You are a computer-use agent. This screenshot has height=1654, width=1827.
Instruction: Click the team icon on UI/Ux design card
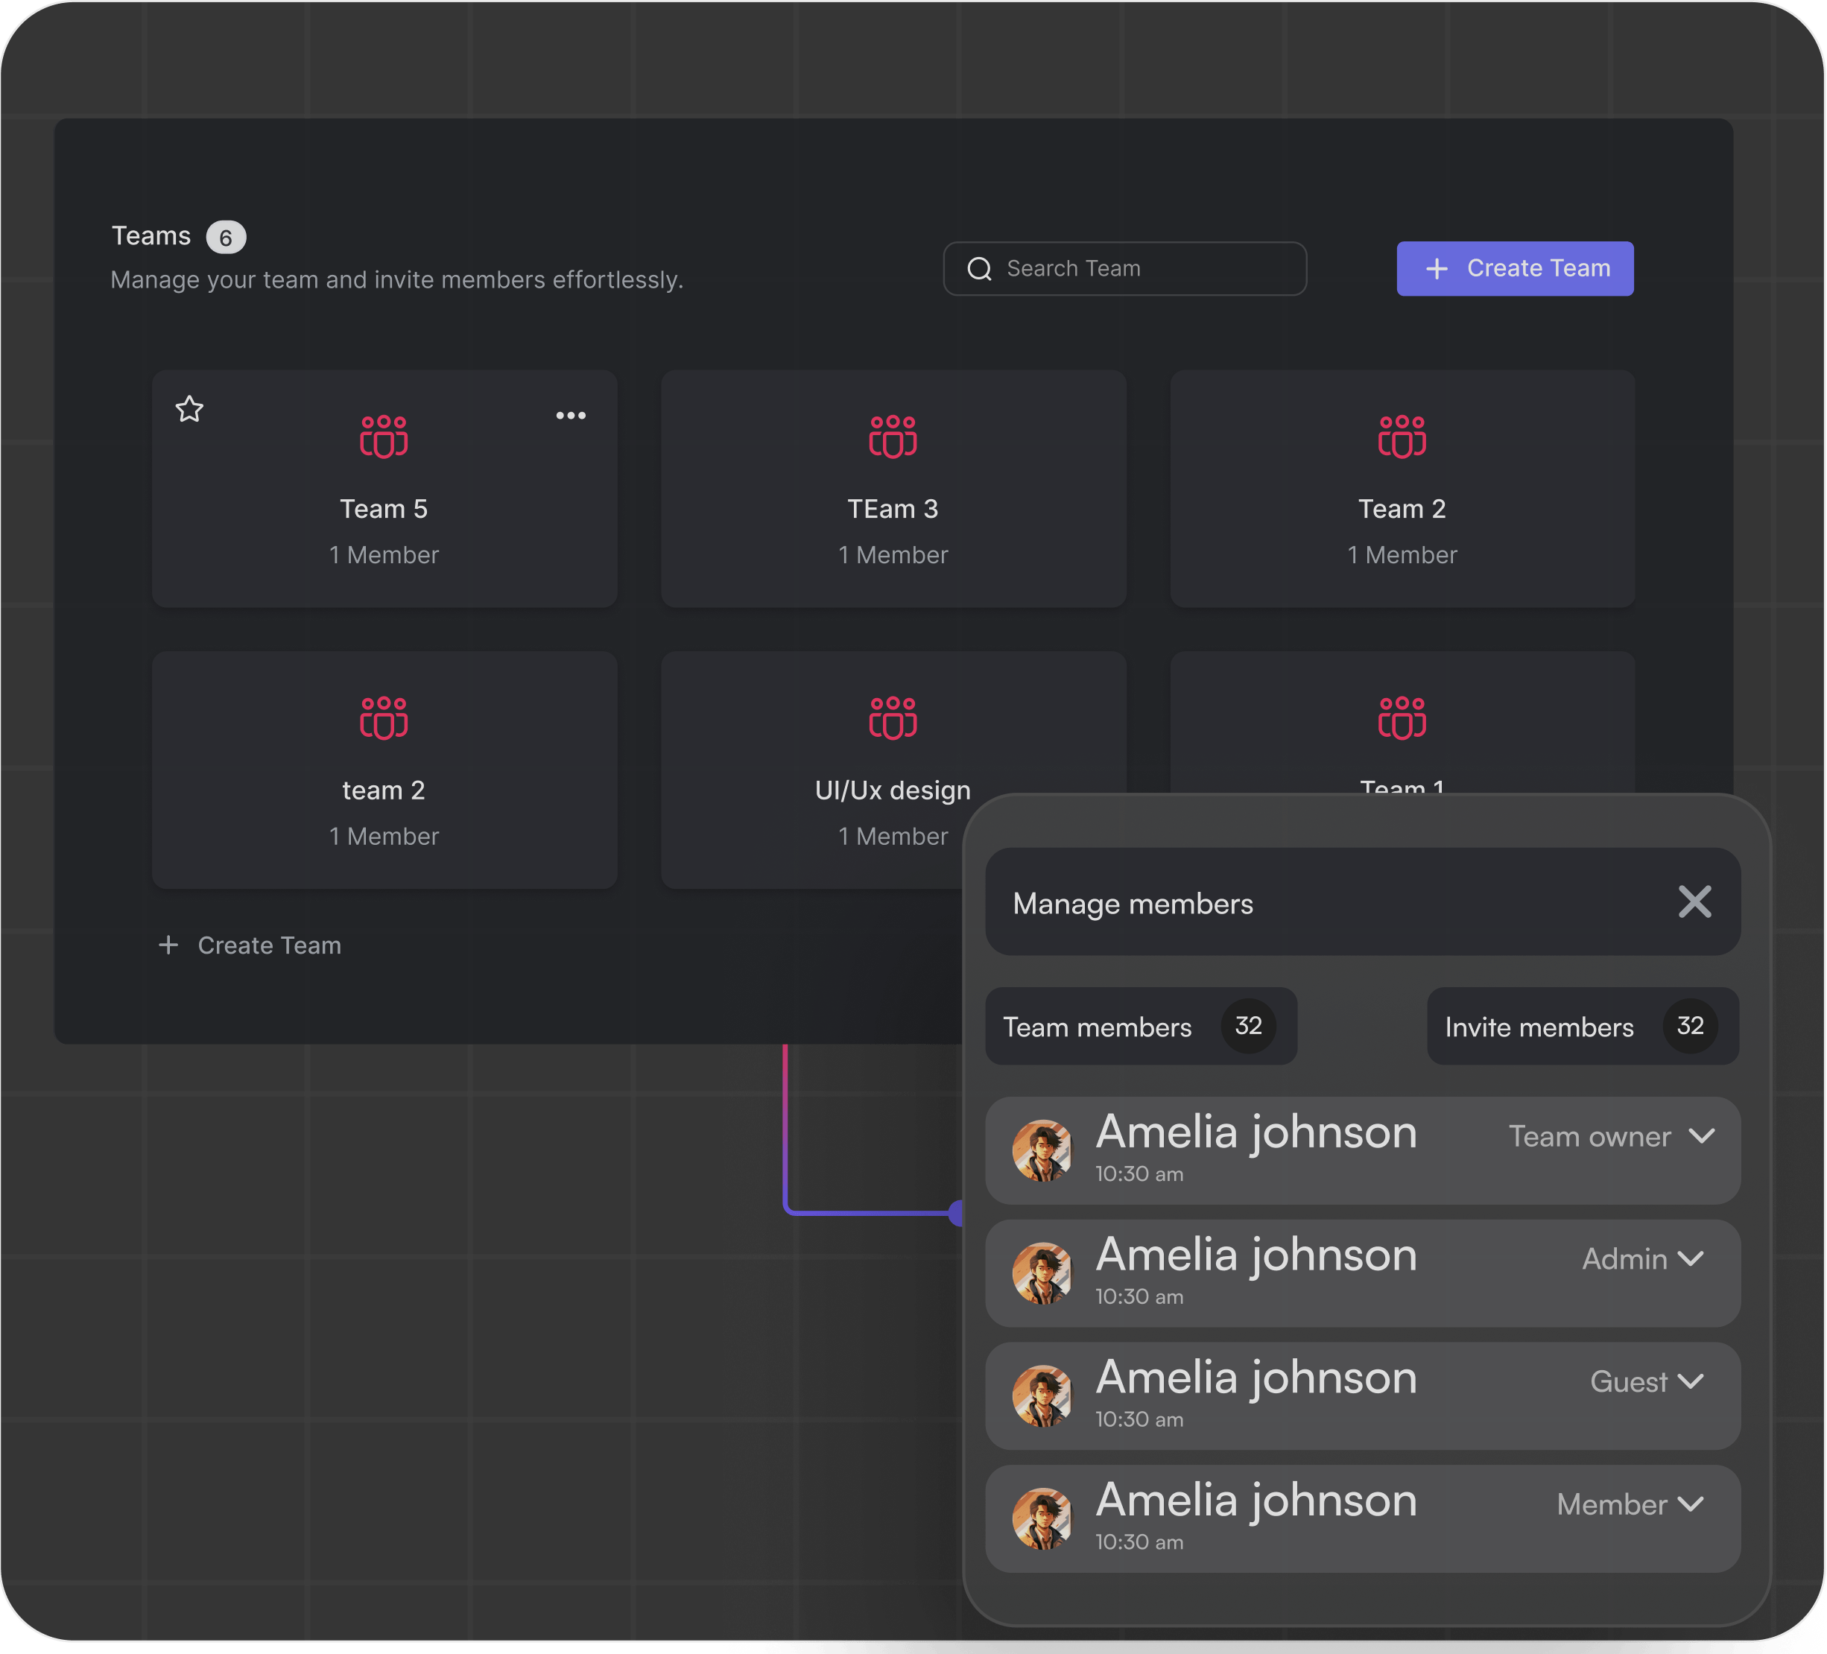(893, 717)
